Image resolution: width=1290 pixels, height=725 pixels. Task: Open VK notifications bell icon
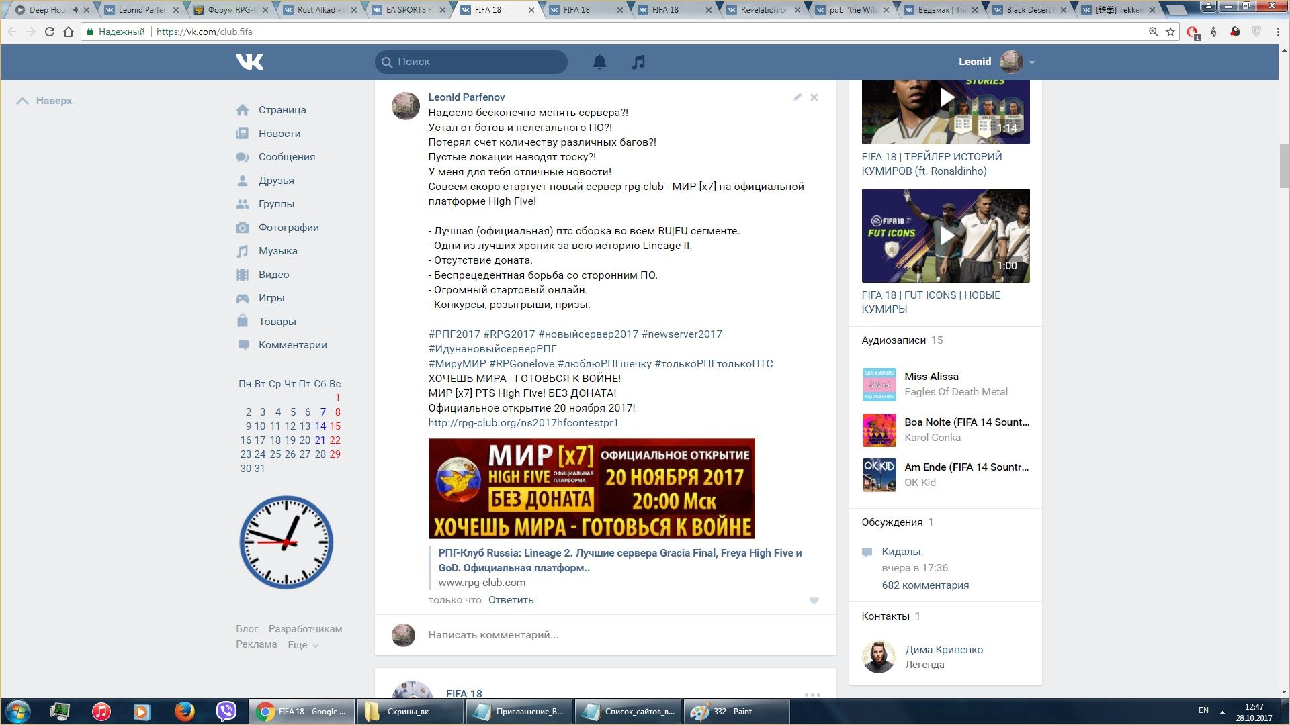point(599,62)
